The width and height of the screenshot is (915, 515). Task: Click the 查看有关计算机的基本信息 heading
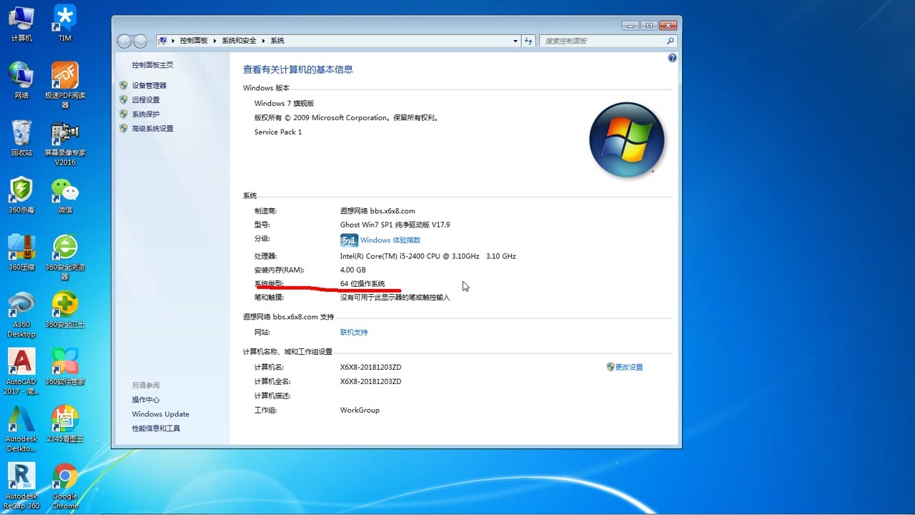point(298,69)
